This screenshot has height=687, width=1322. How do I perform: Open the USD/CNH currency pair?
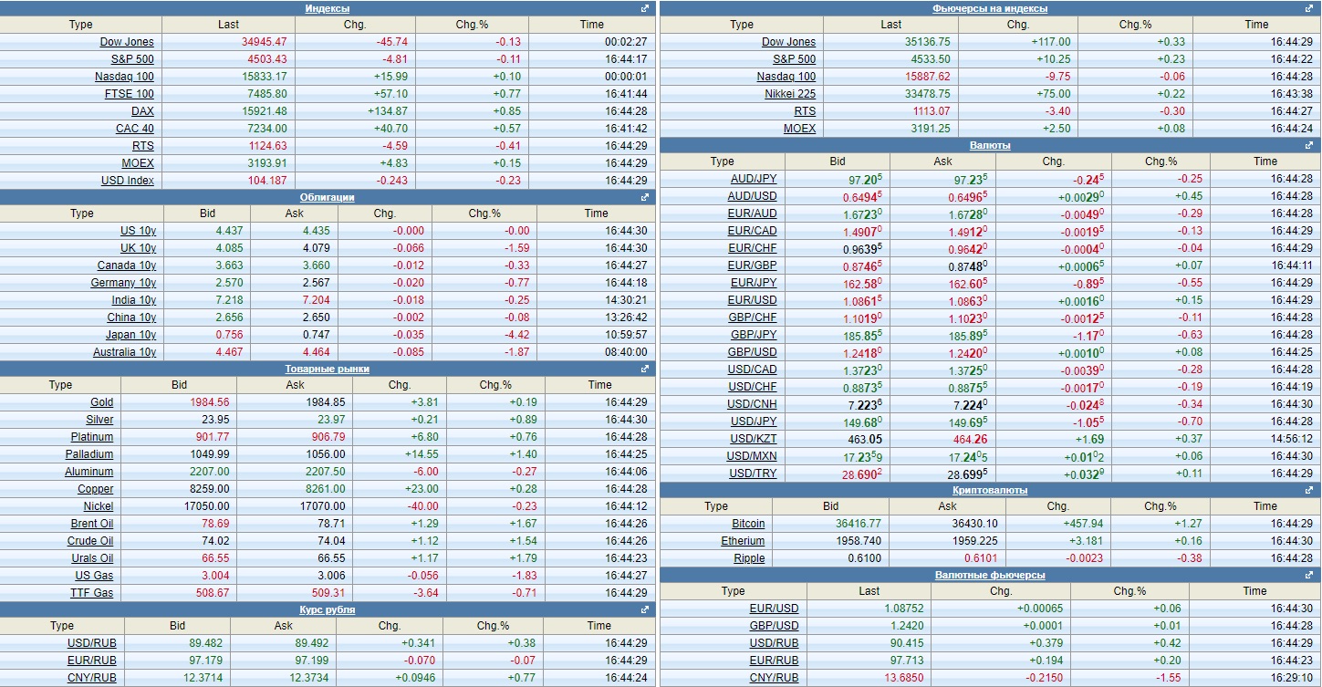coord(753,404)
